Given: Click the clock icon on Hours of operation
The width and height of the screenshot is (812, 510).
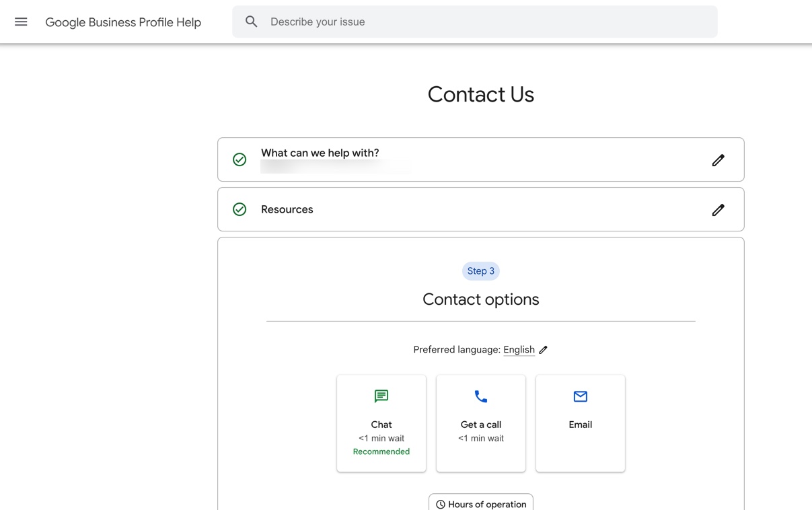Looking at the screenshot, I should click(441, 503).
